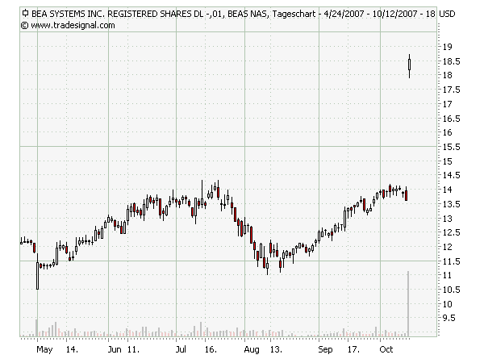
Task: Click the Aug month label on time axis
Action: pyautogui.click(x=252, y=350)
